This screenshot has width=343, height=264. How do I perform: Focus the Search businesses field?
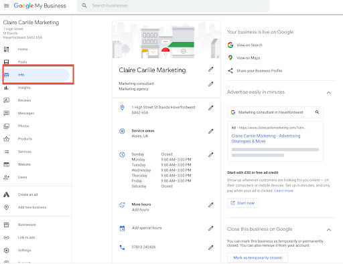[173, 6]
